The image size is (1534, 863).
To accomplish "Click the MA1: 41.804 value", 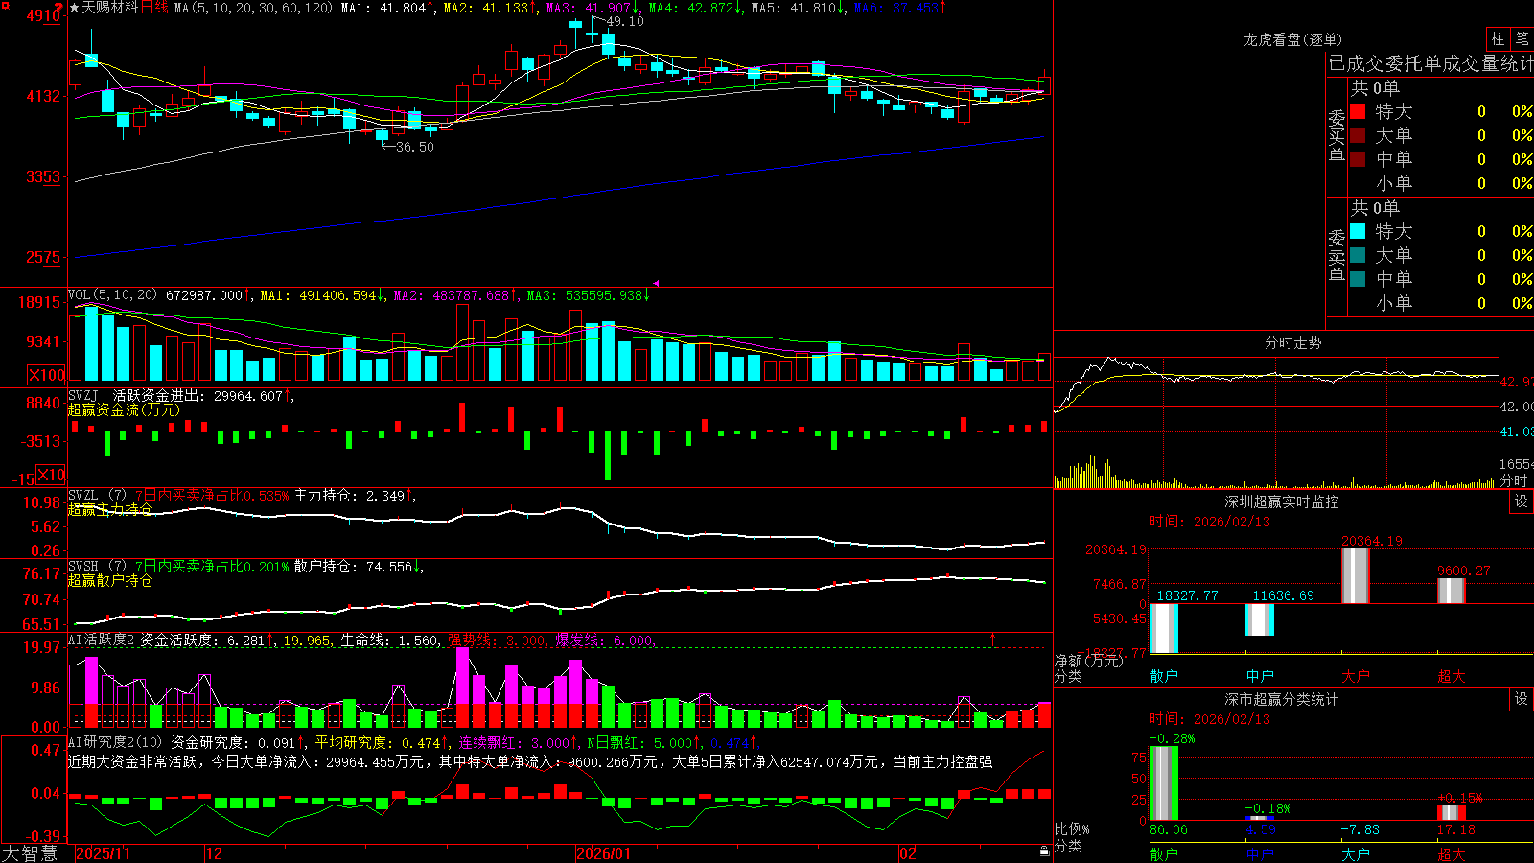I will click(383, 8).
